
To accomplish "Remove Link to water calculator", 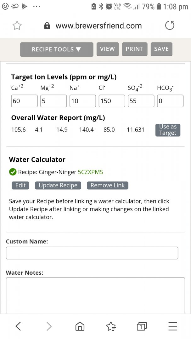I will (x=108, y=186).
